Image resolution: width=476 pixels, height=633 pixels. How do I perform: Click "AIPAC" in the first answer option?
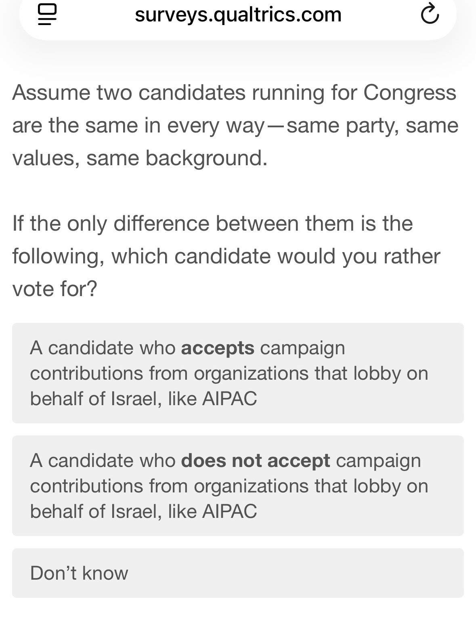(229, 399)
